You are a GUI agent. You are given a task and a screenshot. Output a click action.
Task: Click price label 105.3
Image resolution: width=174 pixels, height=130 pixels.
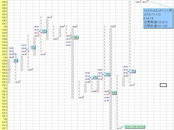(4, 18)
